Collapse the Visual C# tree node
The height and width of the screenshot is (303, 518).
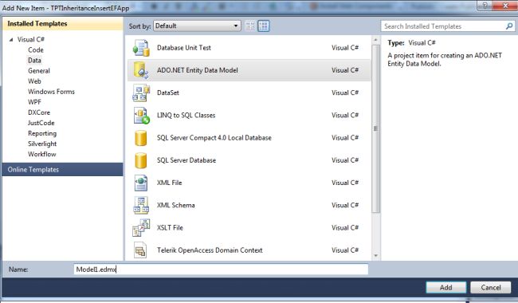[11, 40]
